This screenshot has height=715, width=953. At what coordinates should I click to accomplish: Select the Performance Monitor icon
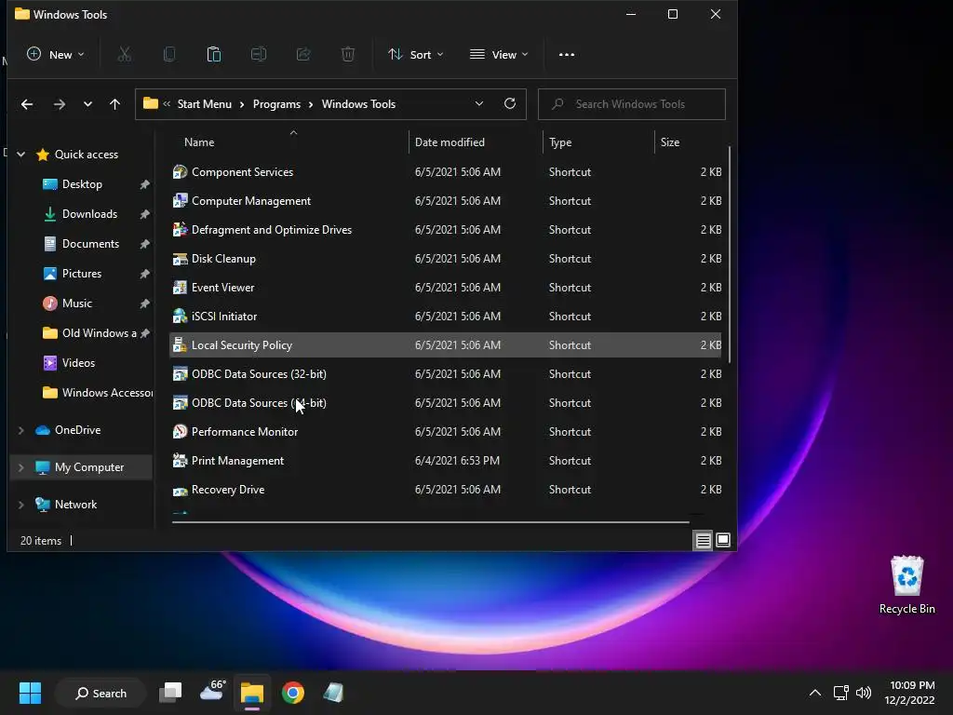180,432
